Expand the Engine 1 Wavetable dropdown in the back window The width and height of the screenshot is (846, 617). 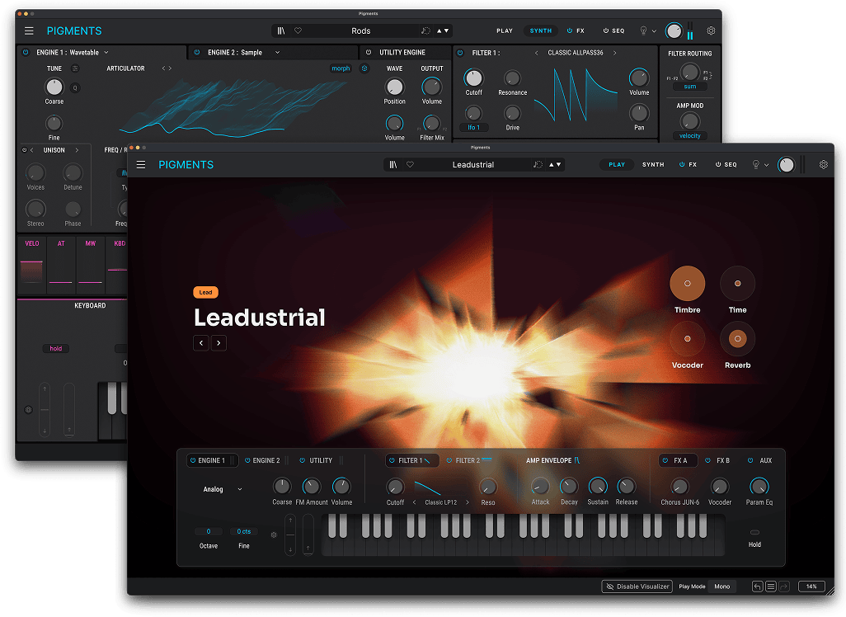coord(106,52)
